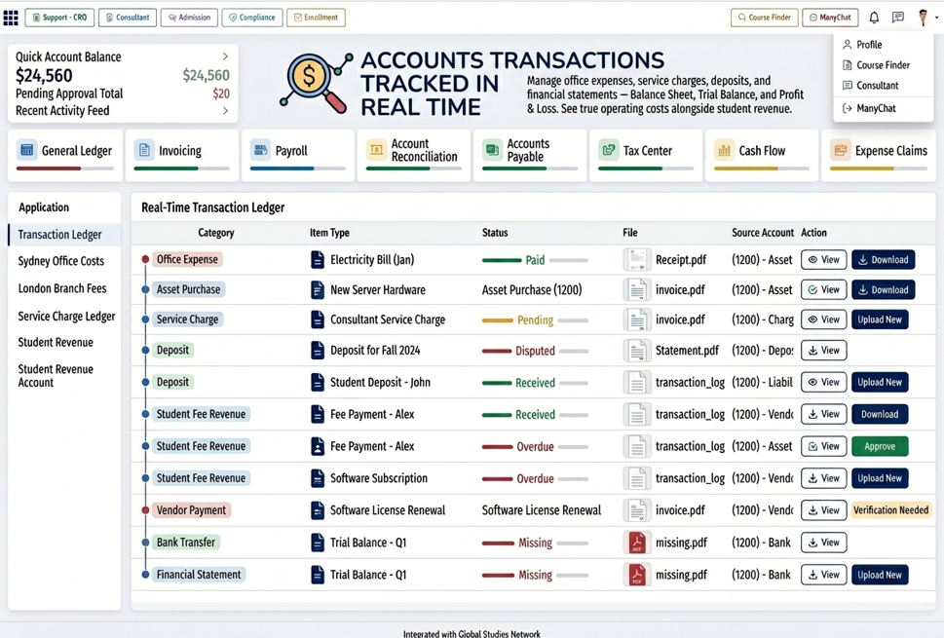The width and height of the screenshot is (944, 638).
Task: Click the Vendor Payment category tag
Action: tap(191, 510)
